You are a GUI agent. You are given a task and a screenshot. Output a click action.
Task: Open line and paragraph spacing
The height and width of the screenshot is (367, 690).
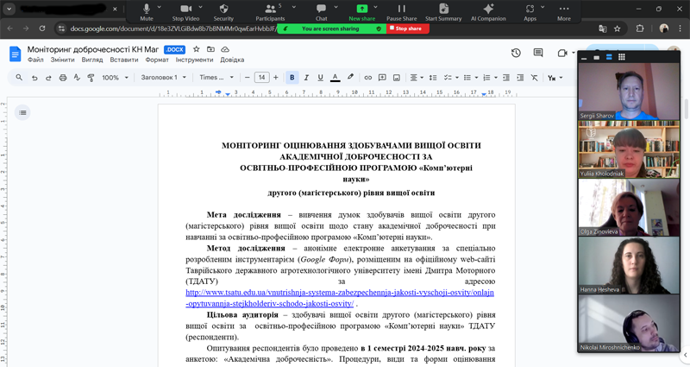433,78
